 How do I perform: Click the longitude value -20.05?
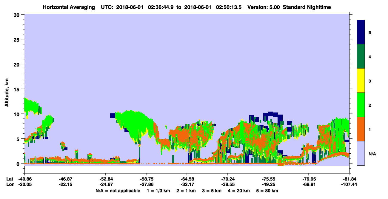24,184
